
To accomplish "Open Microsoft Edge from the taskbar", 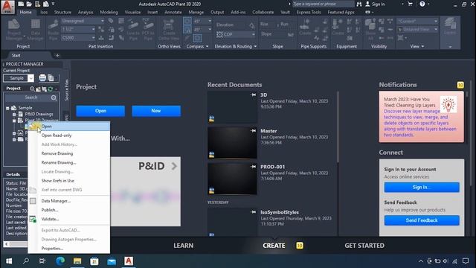I will pyautogui.click(x=60, y=261).
